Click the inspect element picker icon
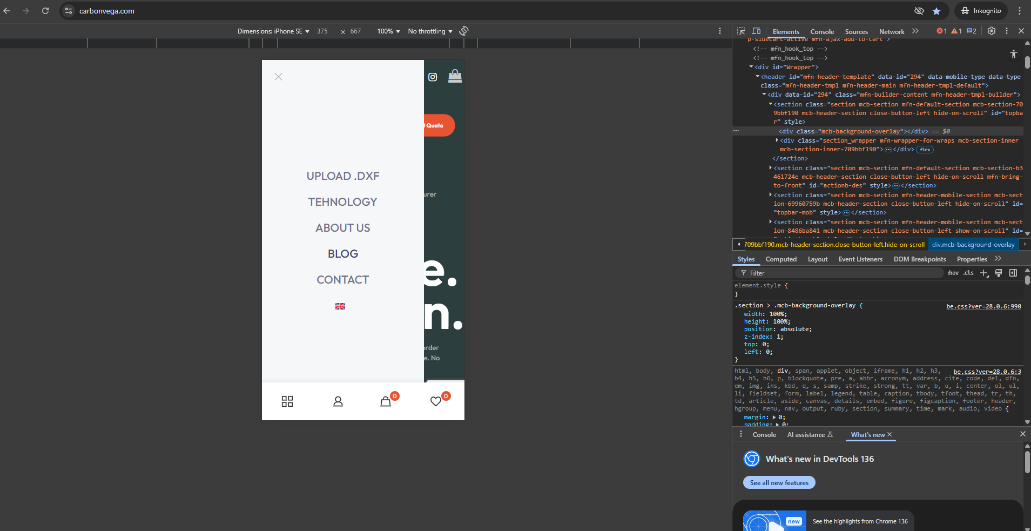The width and height of the screenshot is (1031, 531). point(741,31)
